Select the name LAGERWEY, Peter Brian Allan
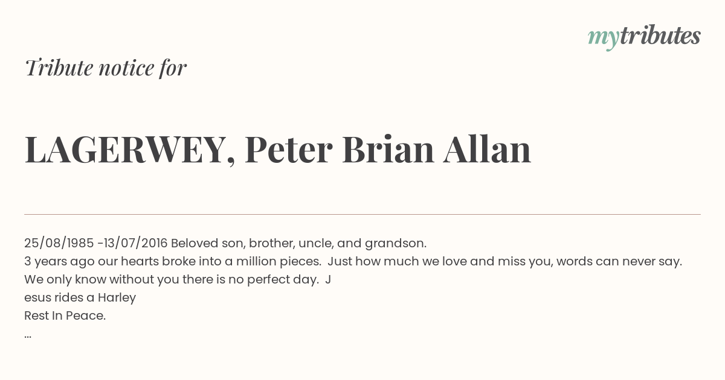The image size is (725, 380). click(278, 150)
